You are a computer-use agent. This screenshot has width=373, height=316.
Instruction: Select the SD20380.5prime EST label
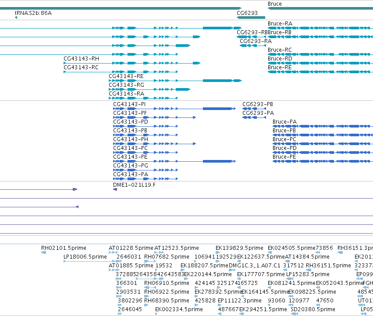tap(313, 309)
